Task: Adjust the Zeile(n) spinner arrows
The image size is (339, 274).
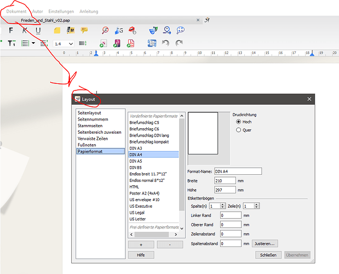Action: click(x=256, y=206)
